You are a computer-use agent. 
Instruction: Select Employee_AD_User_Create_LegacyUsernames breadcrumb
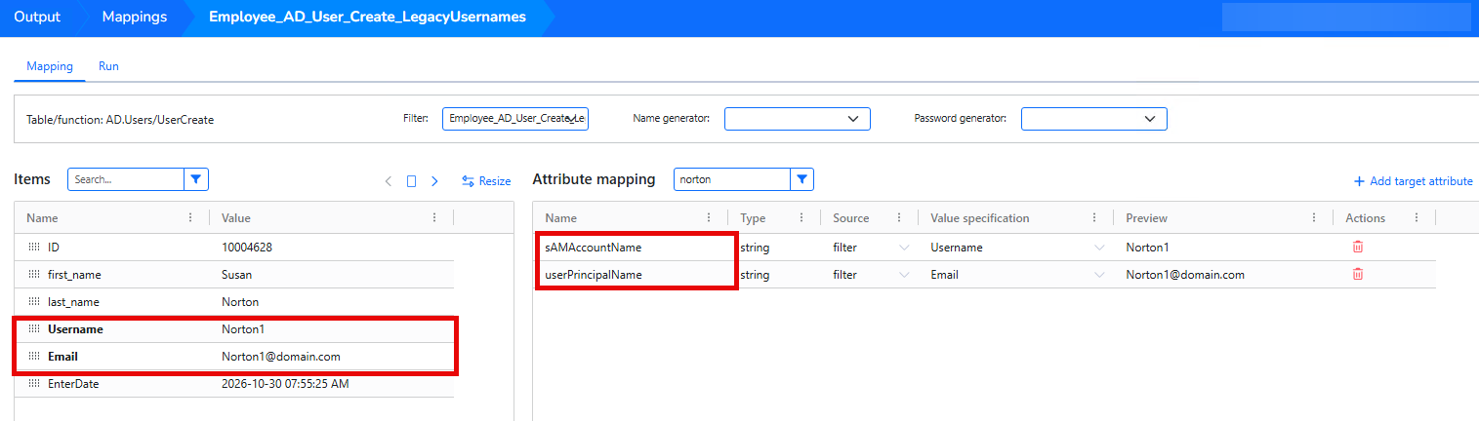tap(367, 18)
